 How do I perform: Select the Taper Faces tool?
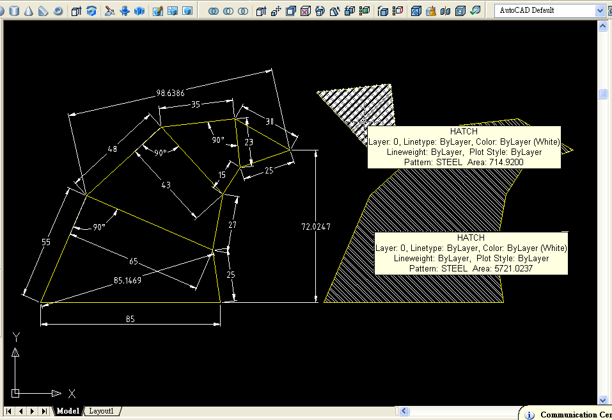335,11
